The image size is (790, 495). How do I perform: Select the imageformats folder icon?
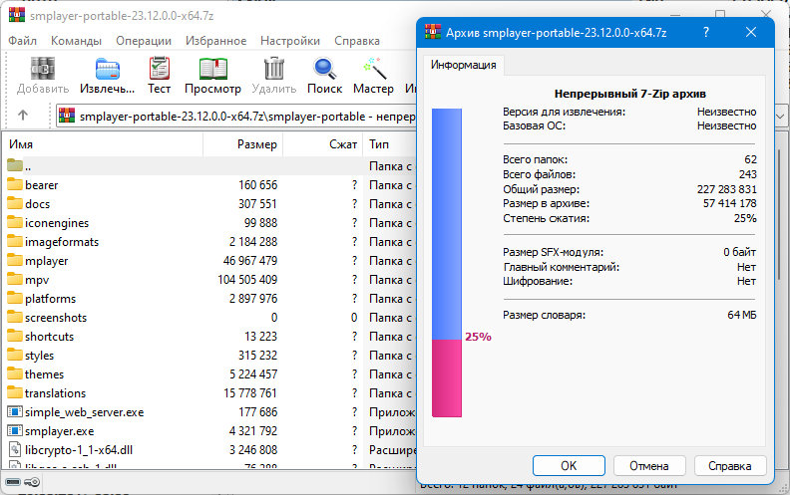[x=15, y=241]
